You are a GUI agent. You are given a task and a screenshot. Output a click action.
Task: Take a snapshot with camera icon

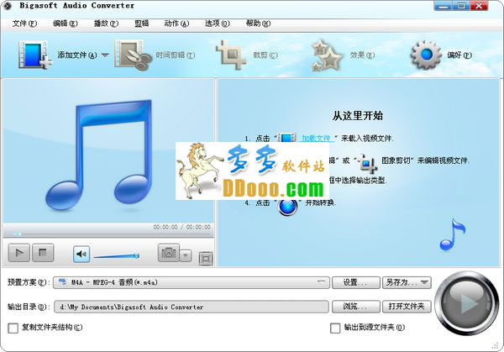click(169, 253)
